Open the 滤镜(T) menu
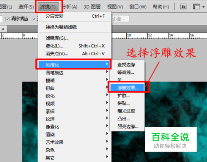 point(48,7)
